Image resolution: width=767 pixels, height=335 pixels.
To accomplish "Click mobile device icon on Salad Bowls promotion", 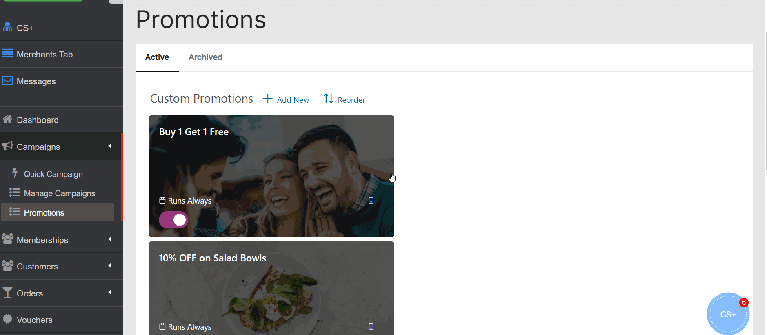I will [371, 327].
